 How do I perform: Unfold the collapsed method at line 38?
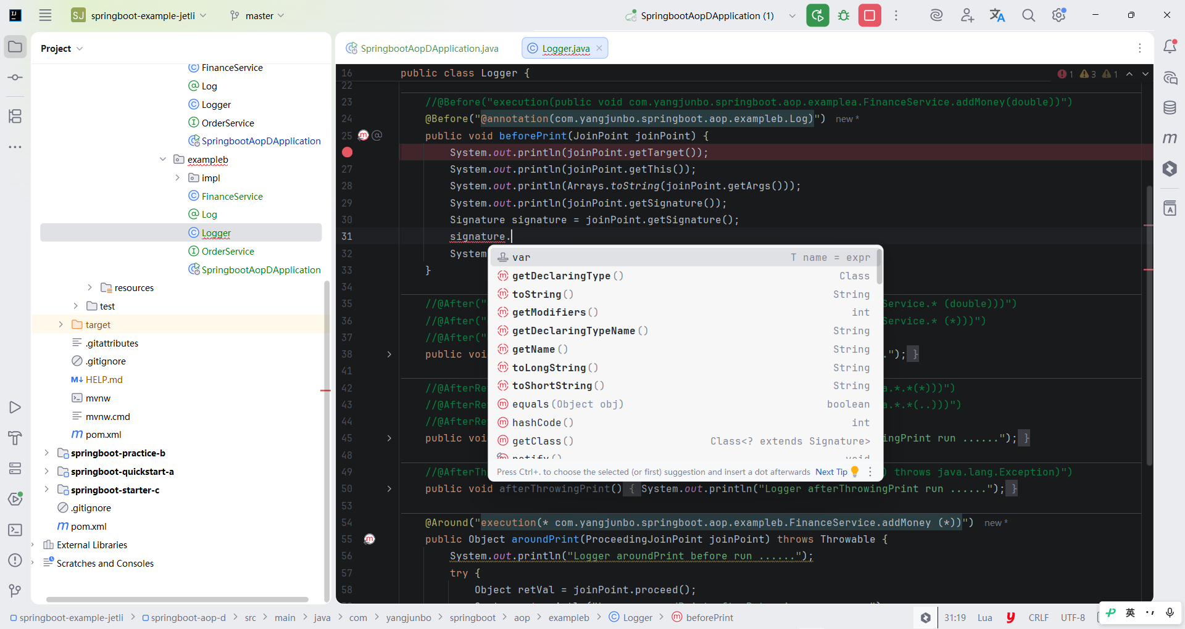[x=389, y=354]
